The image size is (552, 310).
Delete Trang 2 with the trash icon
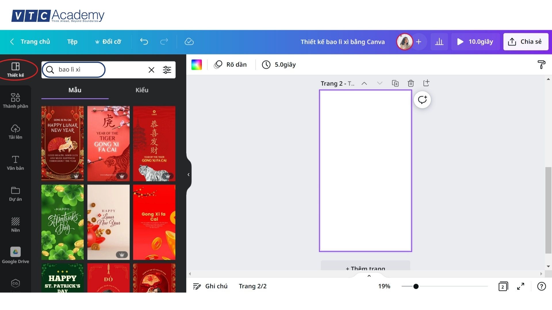[x=411, y=83]
